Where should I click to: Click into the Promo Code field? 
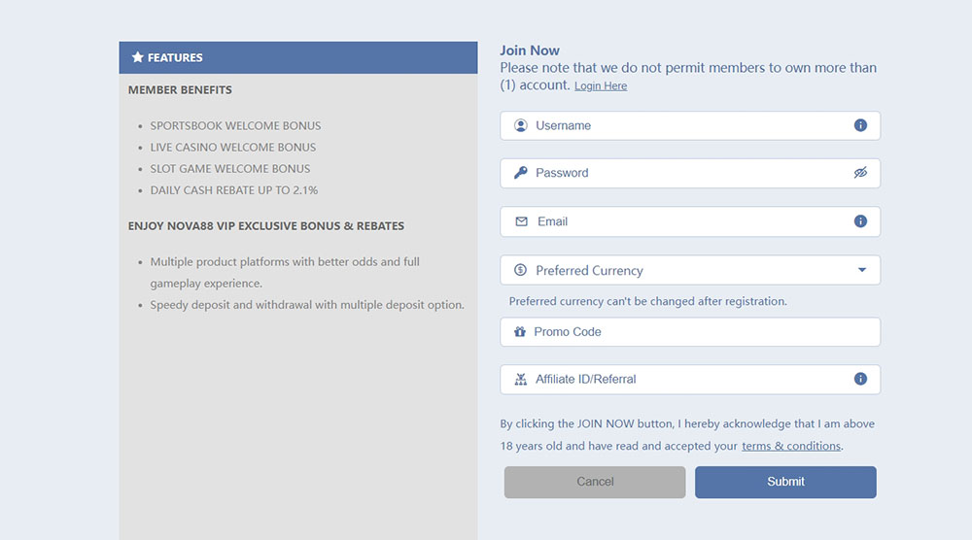pyautogui.click(x=690, y=332)
